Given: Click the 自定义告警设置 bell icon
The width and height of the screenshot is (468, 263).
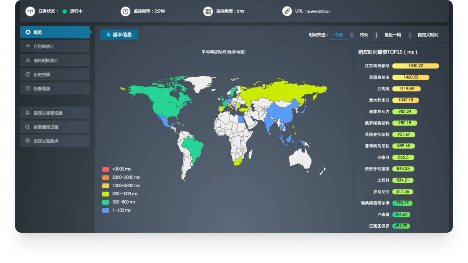Looking at the screenshot, I should pyautogui.click(x=28, y=113).
